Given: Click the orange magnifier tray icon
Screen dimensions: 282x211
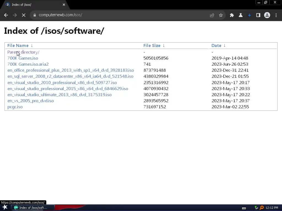Looking at the screenshot, I should click(262, 208).
